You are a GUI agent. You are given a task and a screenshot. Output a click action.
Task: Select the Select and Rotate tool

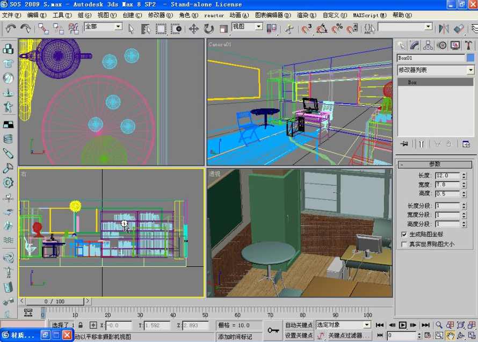click(209, 29)
